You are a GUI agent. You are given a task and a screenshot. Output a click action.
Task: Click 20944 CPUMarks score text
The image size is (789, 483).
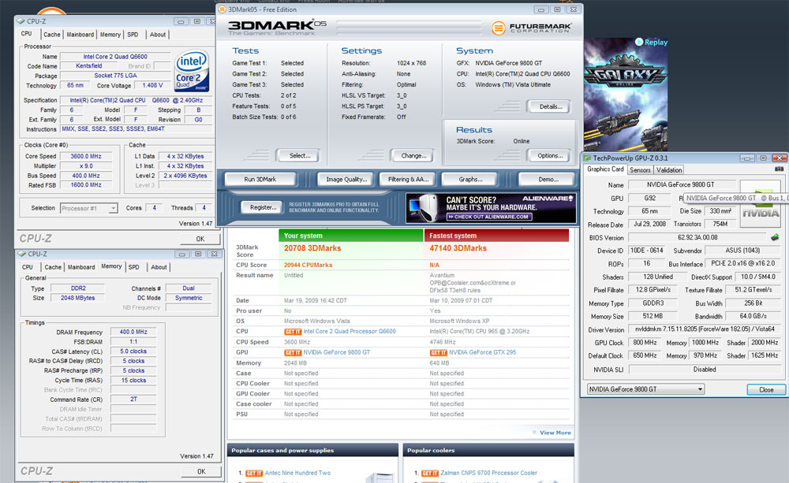click(x=308, y=265)
